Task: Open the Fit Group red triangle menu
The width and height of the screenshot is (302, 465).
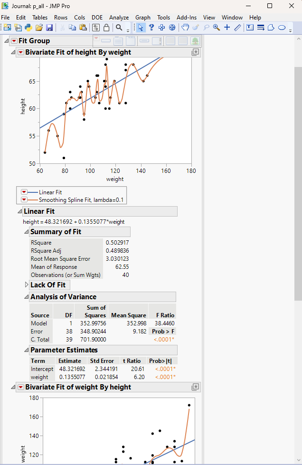Action: tap(14, 41)
